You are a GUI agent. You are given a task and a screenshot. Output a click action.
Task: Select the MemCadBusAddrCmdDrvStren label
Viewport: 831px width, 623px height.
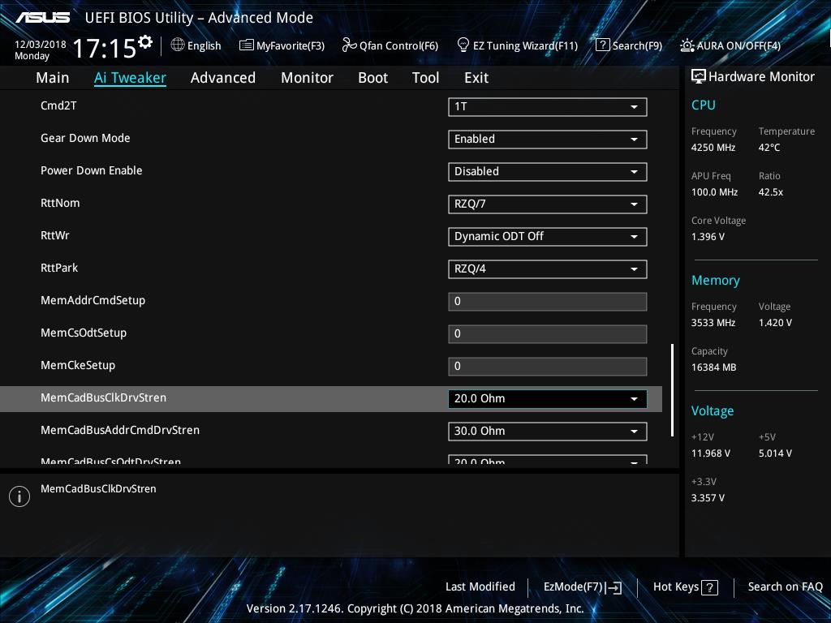point(120,430)
